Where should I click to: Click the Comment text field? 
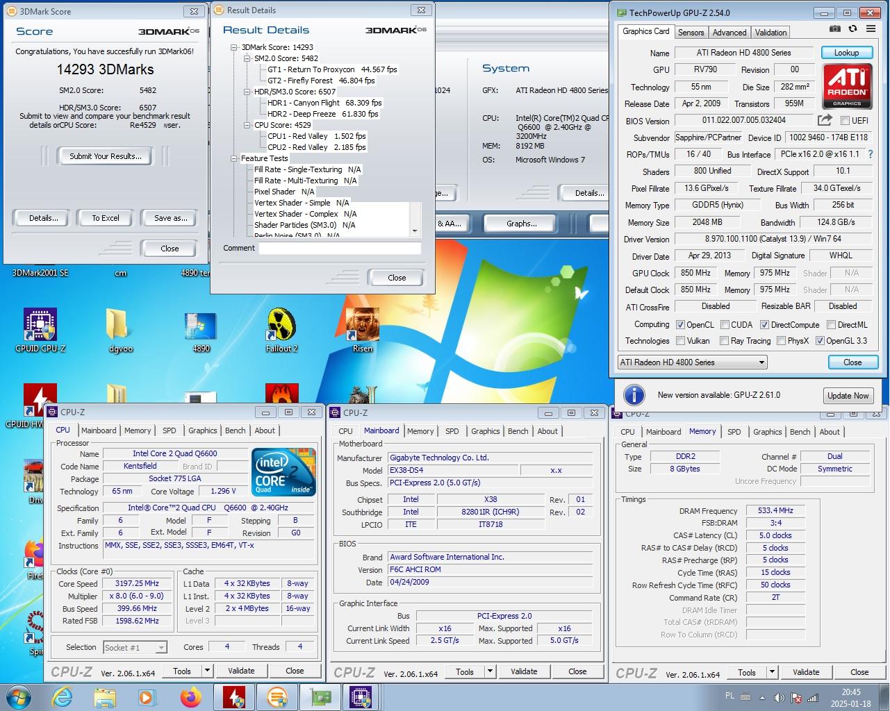[x=340, y=248]
